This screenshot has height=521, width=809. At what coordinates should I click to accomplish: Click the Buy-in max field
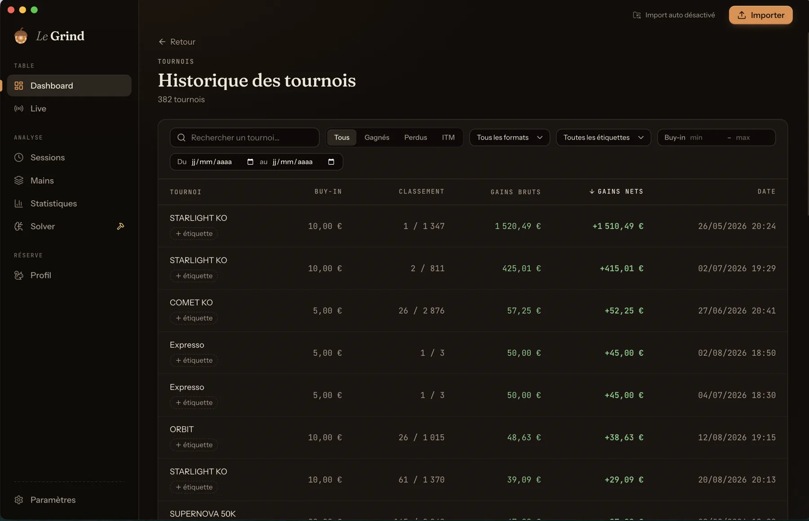[753, 137]
